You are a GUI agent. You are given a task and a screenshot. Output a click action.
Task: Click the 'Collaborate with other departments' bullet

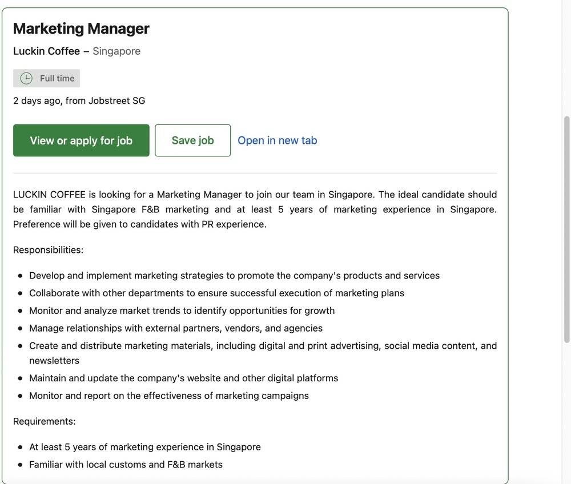coord(216,293)
